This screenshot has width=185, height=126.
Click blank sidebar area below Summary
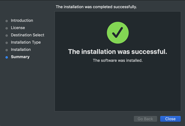(27, 89)
